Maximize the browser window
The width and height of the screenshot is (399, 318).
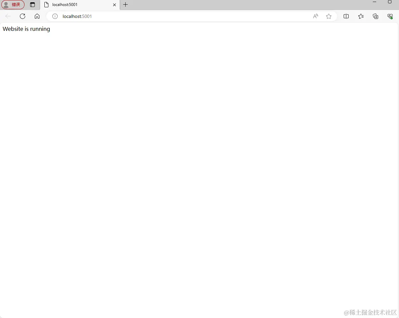(x=390, y=2)
